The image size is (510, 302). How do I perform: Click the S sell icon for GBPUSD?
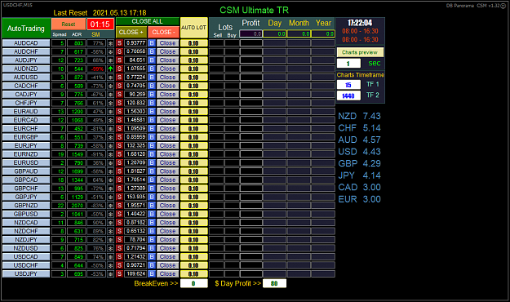coord(119,214)
